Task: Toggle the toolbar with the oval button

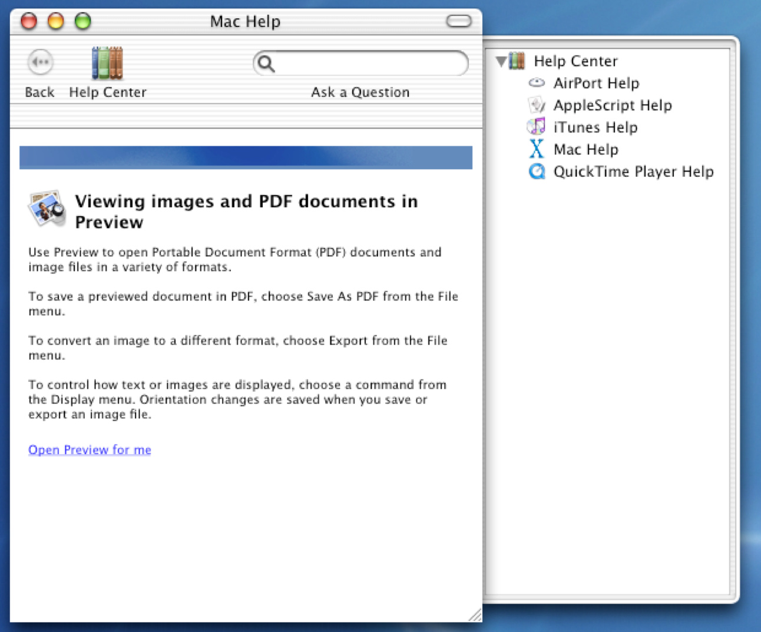Action: click(459, 22)
